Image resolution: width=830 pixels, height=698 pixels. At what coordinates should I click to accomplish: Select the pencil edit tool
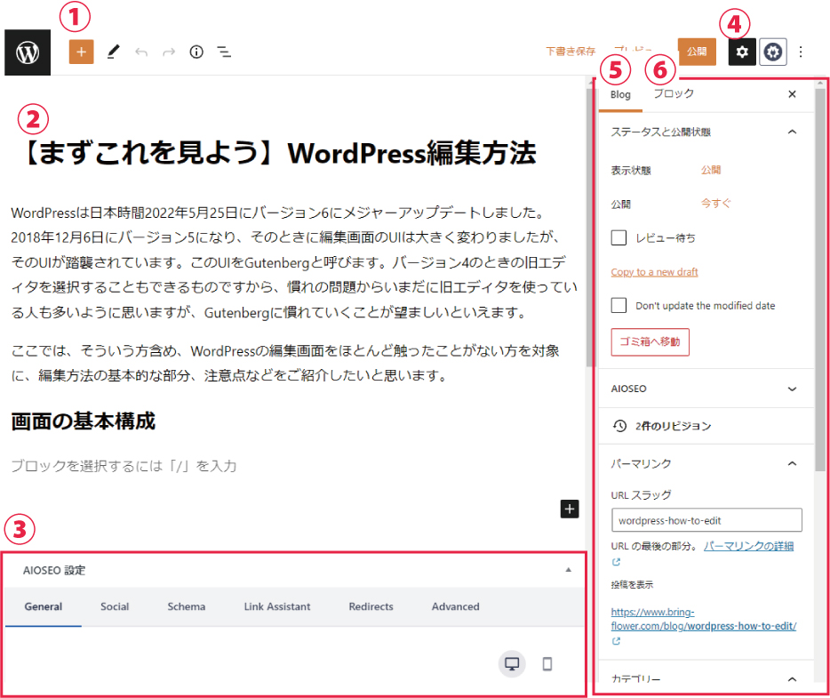coord(113,52)
